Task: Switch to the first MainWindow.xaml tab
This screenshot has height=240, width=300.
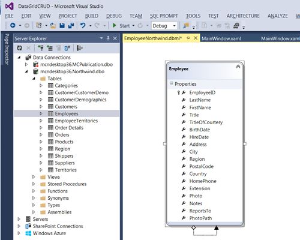Action: 221,38
